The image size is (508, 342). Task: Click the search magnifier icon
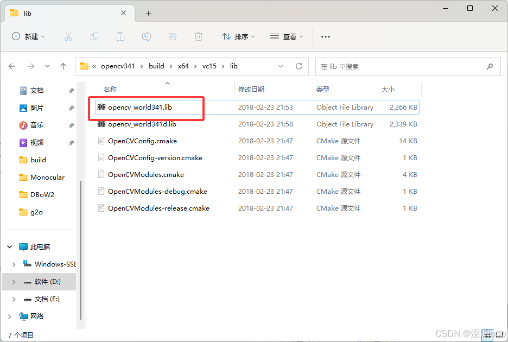(x=490, y=66)
